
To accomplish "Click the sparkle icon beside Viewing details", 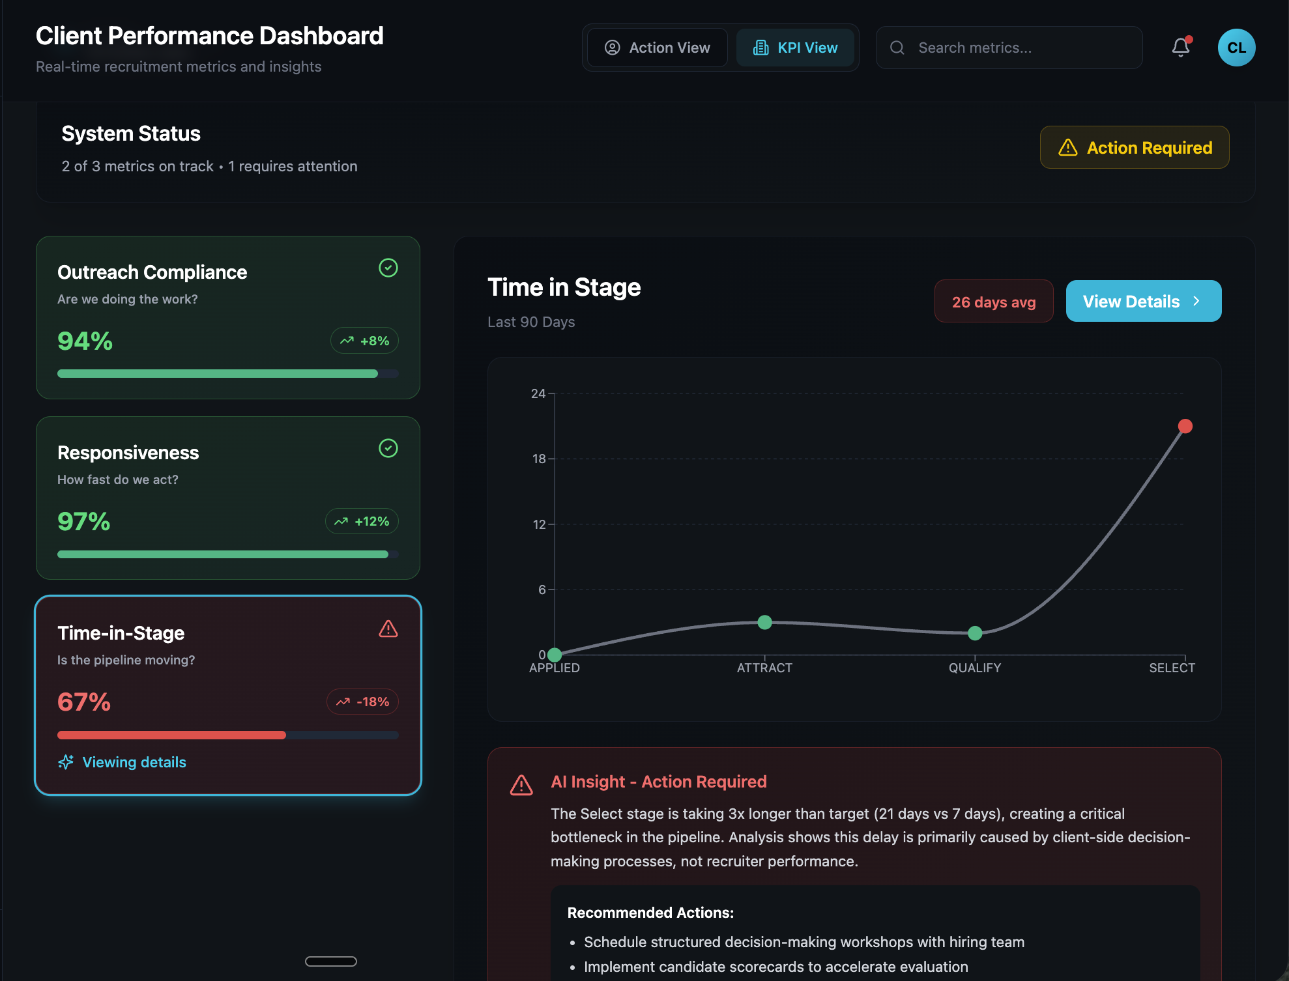I will tap(66, 761).
